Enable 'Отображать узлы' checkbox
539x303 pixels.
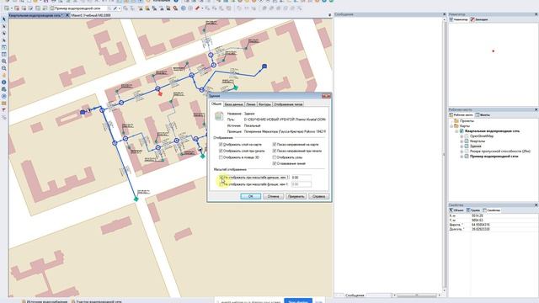[x=275, y=157]
